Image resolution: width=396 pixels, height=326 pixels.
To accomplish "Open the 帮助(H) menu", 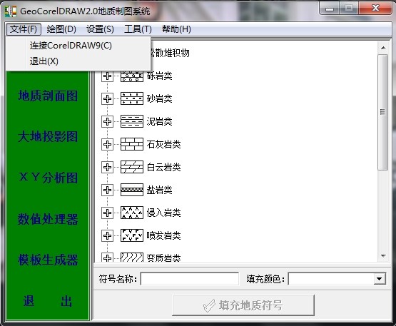I will pyautogui.click(x=176, y=29).
